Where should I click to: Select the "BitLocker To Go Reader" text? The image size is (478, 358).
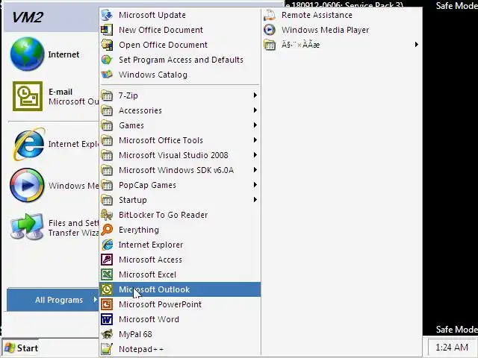[163, 215]
